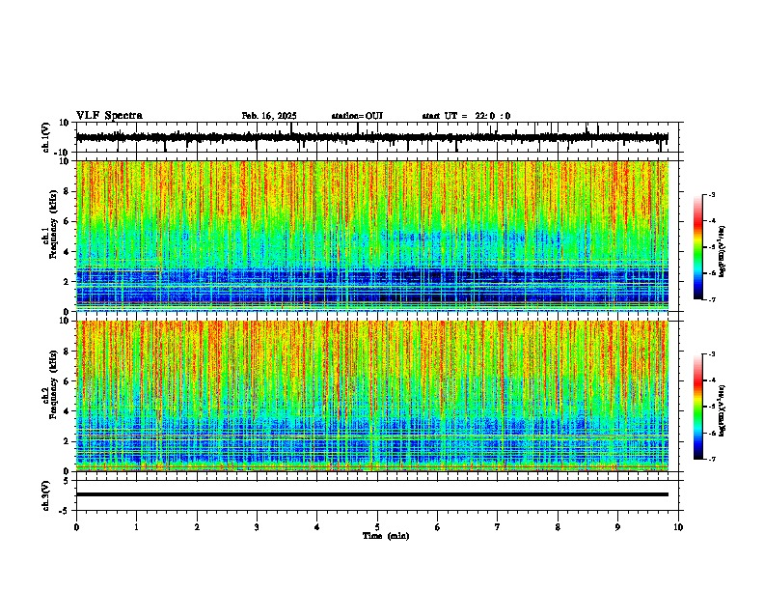This screenshot has width=764, height=591.
Task: Click the "5" tick on the ch.3(V) axis
Action: click(67, 480)
